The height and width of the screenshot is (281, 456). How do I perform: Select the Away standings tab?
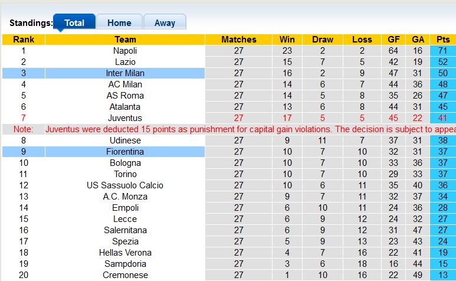tap(165, 23)
